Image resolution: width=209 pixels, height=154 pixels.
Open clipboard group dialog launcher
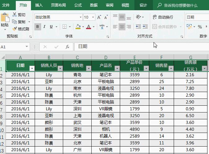point(31,37)
